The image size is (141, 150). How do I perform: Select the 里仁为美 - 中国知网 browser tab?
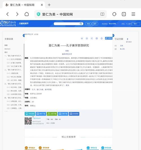tap(23, 5)
